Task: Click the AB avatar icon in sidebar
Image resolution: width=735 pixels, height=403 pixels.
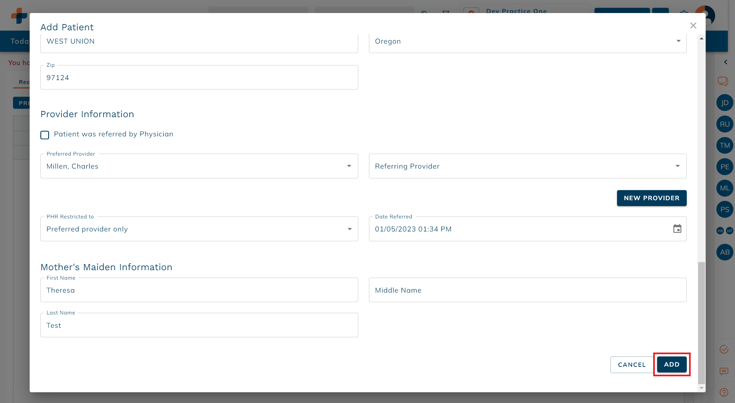Action: (725, 252)
